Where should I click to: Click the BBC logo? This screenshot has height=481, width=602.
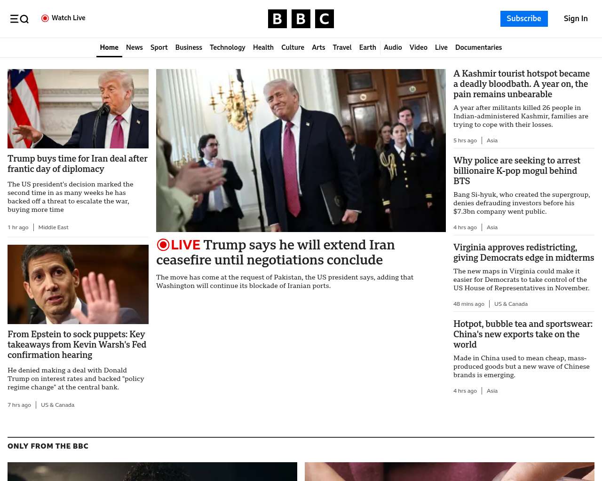301,19
